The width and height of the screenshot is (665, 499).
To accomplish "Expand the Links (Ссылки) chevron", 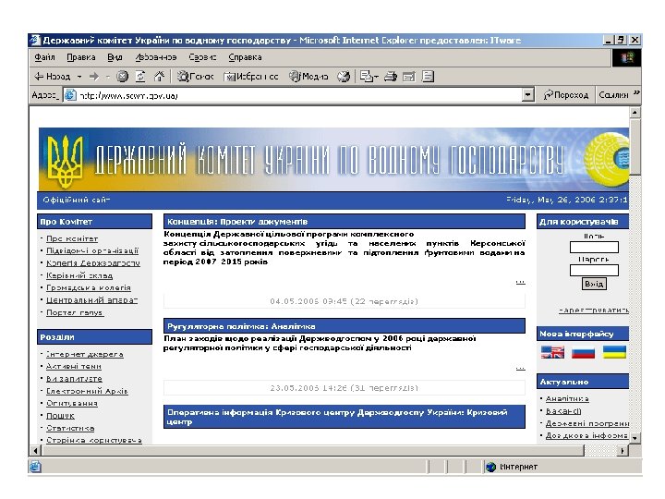I will (636, 93).
